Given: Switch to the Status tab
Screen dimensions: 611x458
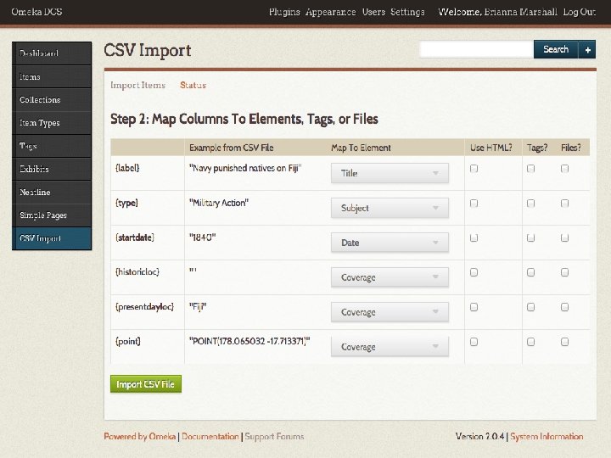Looking at the screenshot, I should [193, 85].
